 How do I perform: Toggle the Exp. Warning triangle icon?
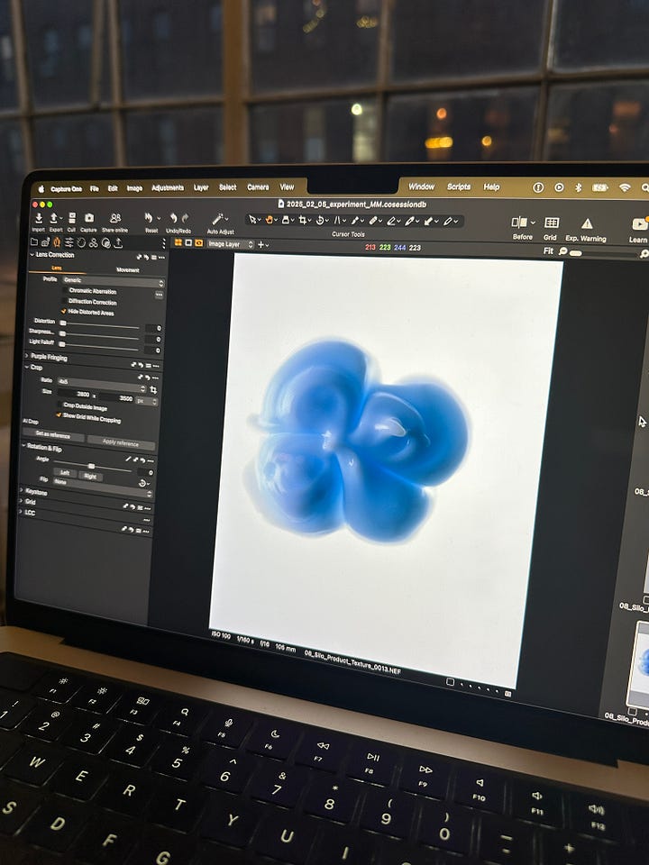pos(587,223)
